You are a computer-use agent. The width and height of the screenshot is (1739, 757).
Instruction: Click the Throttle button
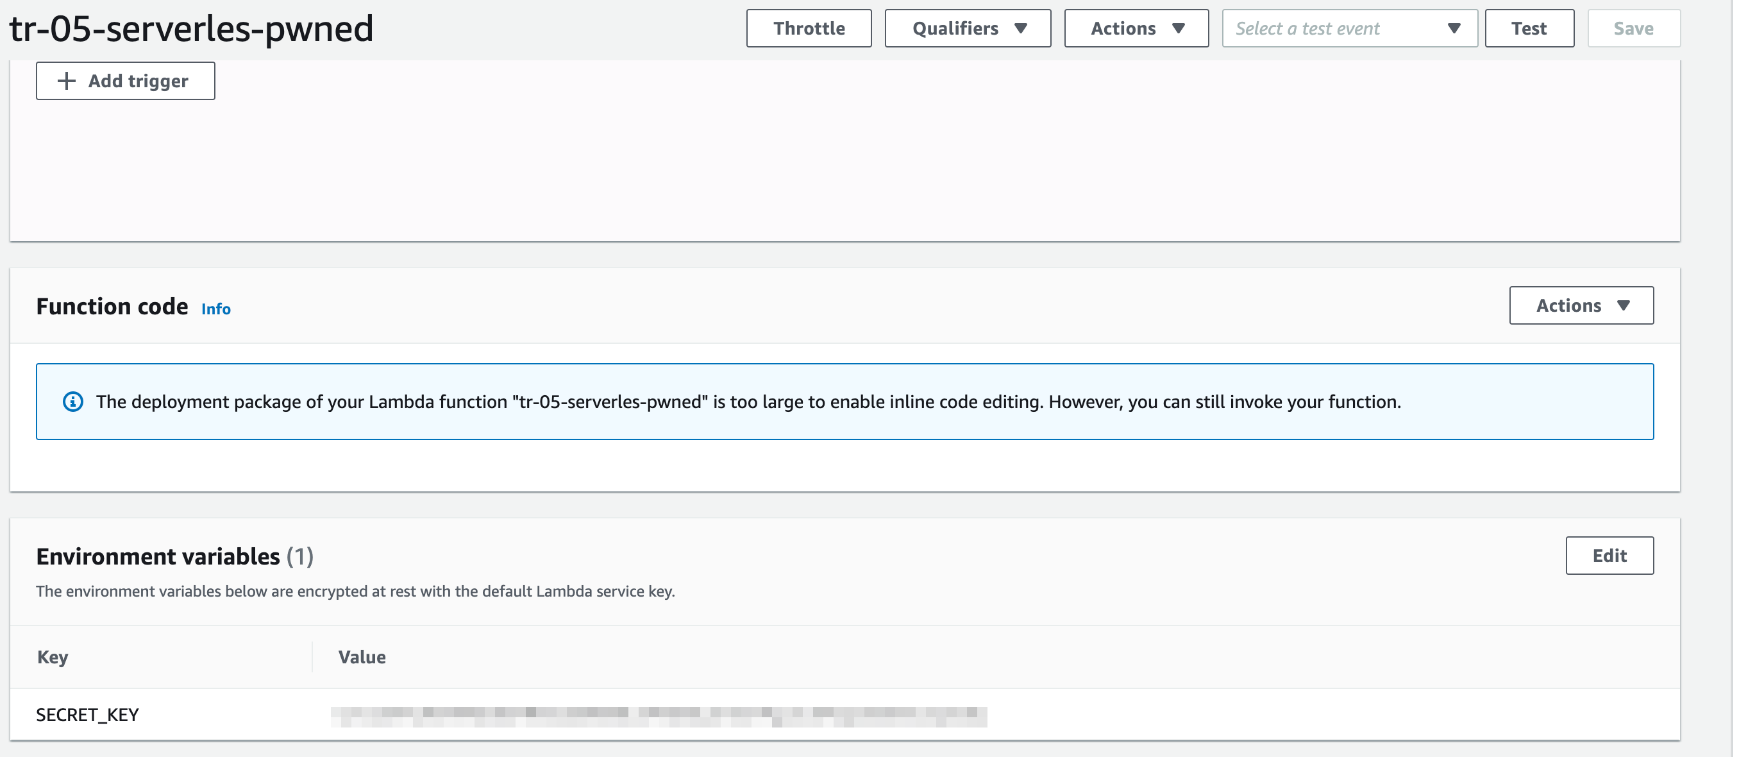[x=808, y=28]
